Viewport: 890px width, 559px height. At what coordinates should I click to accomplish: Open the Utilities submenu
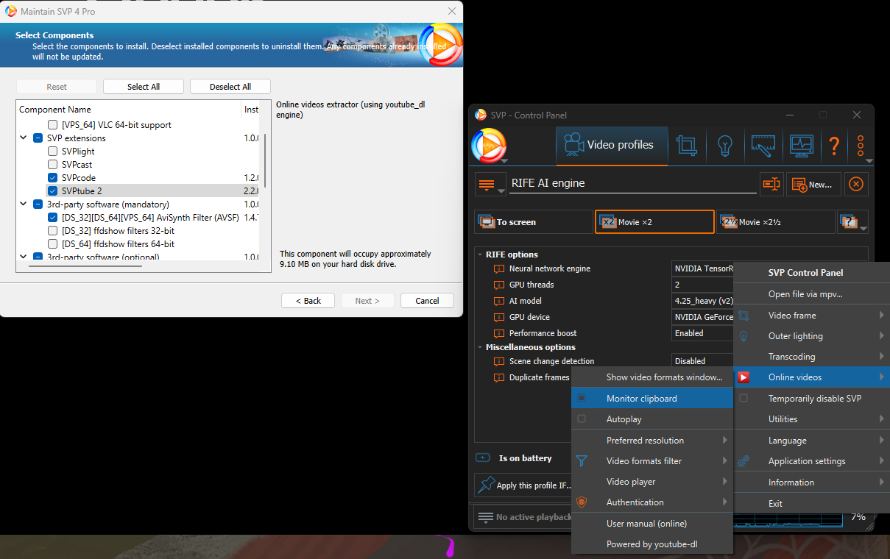tap(812, 419)
